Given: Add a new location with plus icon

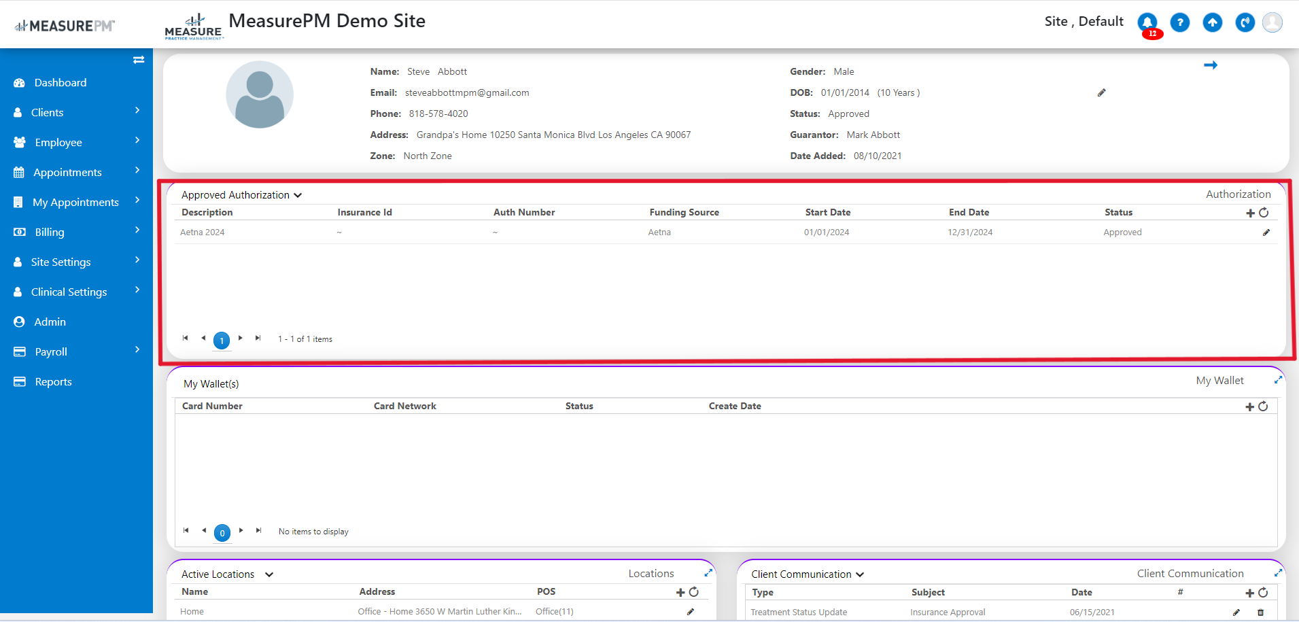Looking at the screenshot, I should tap(680, 592).
